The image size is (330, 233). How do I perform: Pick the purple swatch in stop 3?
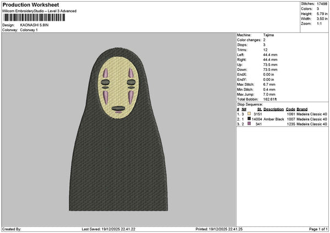tap(249, 124)
